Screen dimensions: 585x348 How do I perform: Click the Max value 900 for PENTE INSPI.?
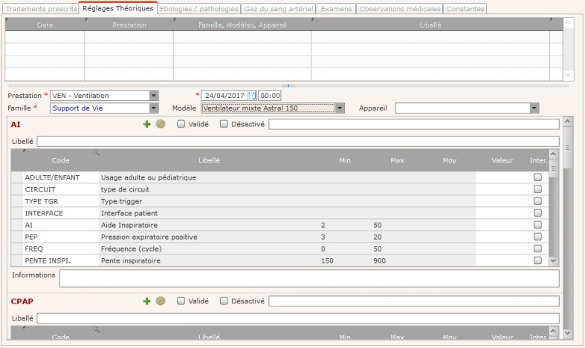tap(379, 260)
